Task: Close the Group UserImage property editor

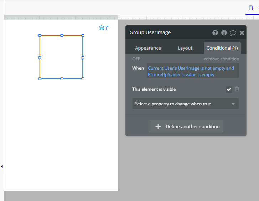Action: pos(242,33)
